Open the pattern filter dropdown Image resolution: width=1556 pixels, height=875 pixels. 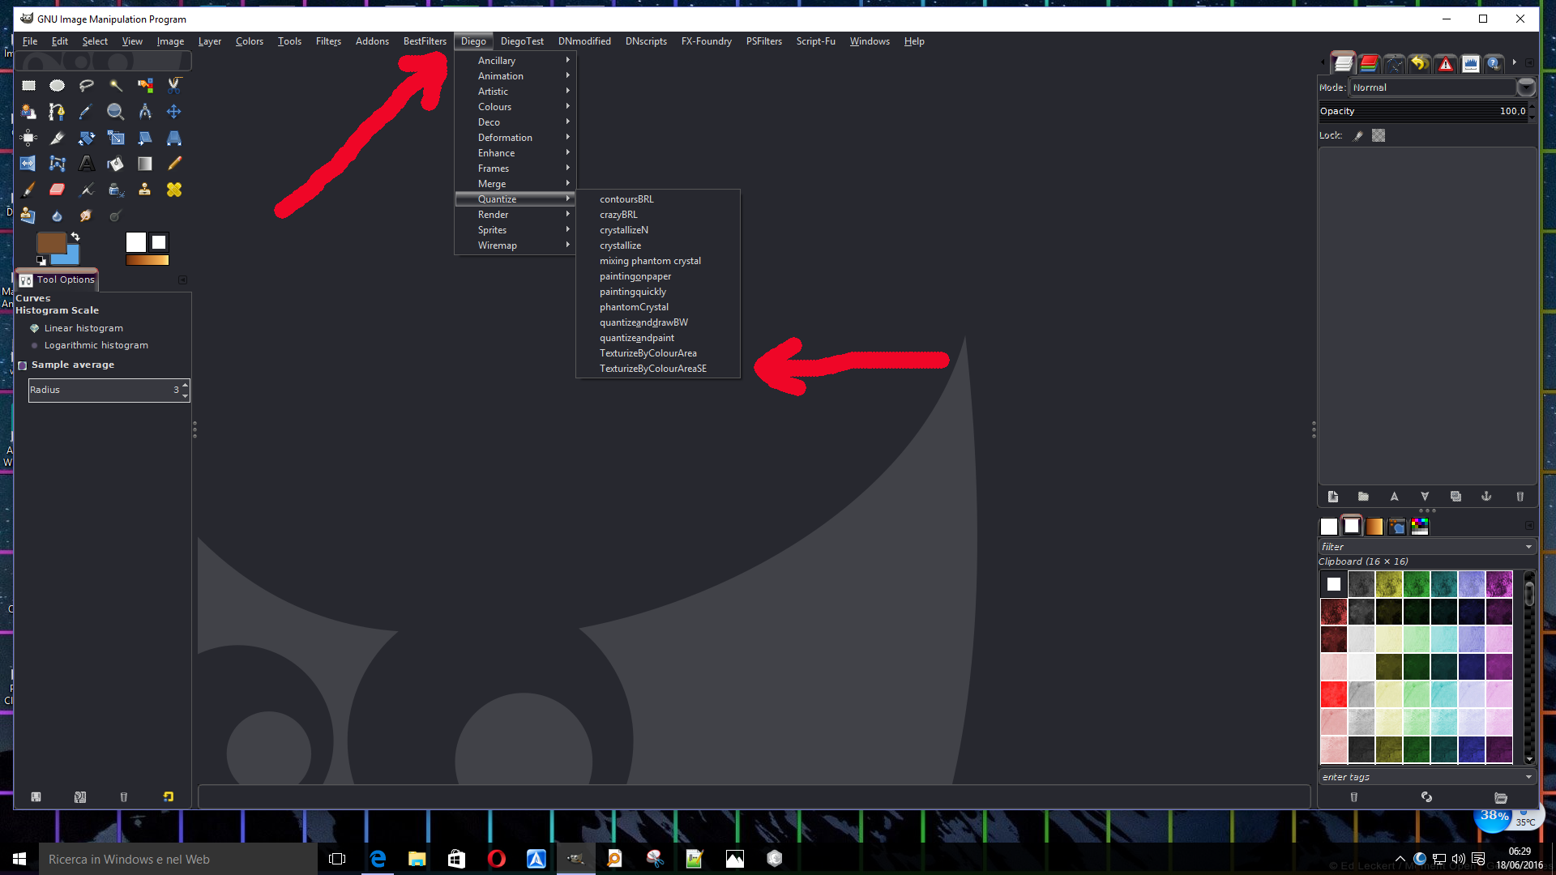1427,547
